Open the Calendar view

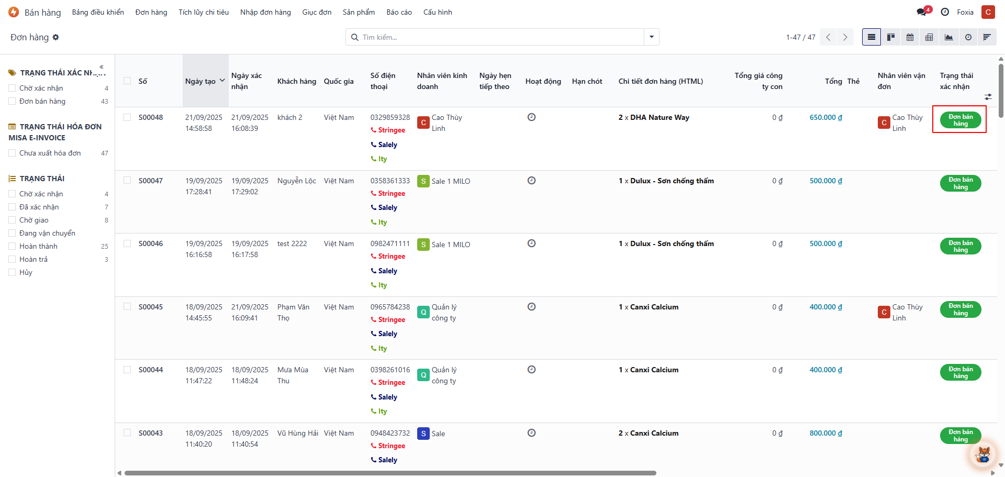click(910, 37)
